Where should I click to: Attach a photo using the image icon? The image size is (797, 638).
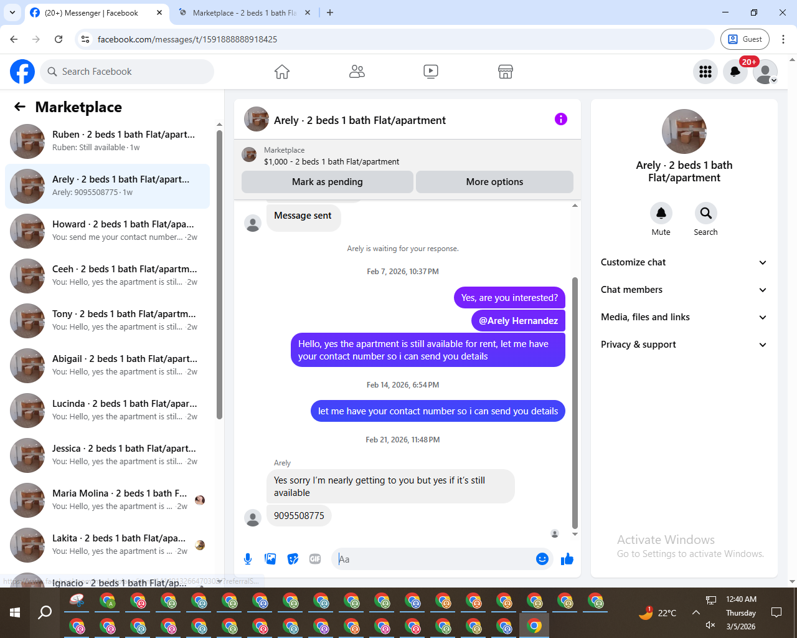[270, 559]
